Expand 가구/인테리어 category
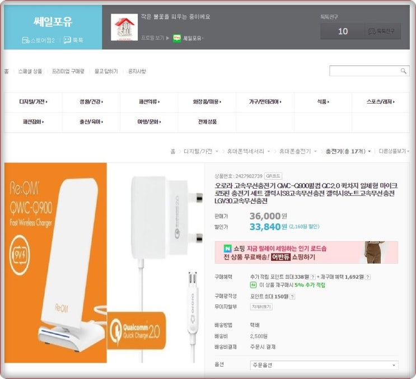Viewport: 416px width, 379px height. coord(265,101)
